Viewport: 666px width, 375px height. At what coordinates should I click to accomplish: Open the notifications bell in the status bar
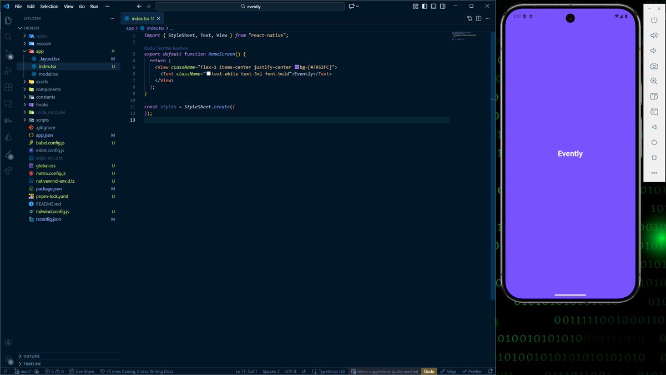pyautogui.click(x=490, y=371)
